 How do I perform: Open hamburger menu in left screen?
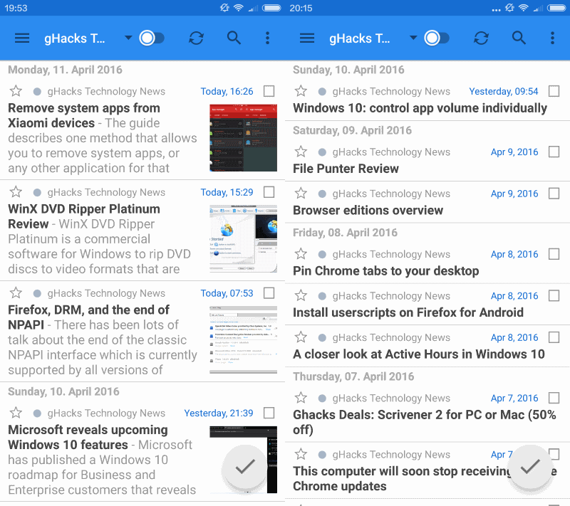click(x=22, y=38)
